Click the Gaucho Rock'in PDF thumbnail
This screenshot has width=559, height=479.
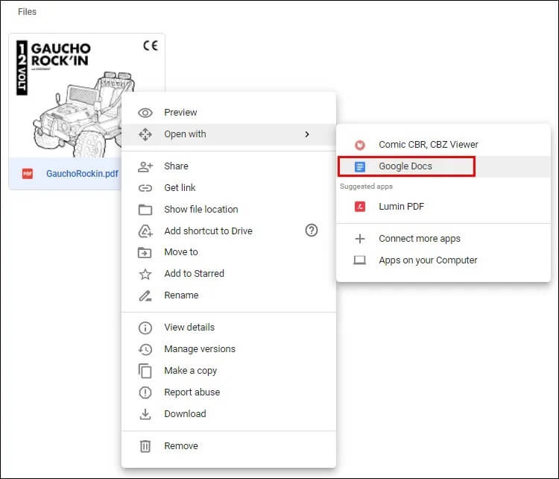click(86, 96)
